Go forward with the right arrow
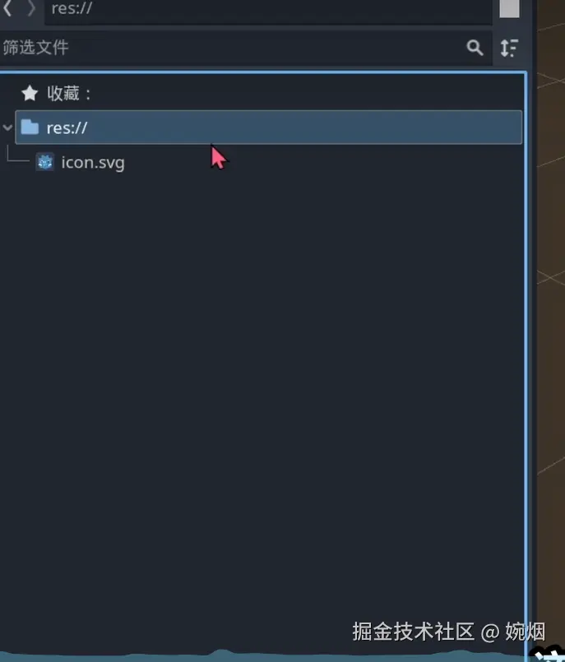 31,8
